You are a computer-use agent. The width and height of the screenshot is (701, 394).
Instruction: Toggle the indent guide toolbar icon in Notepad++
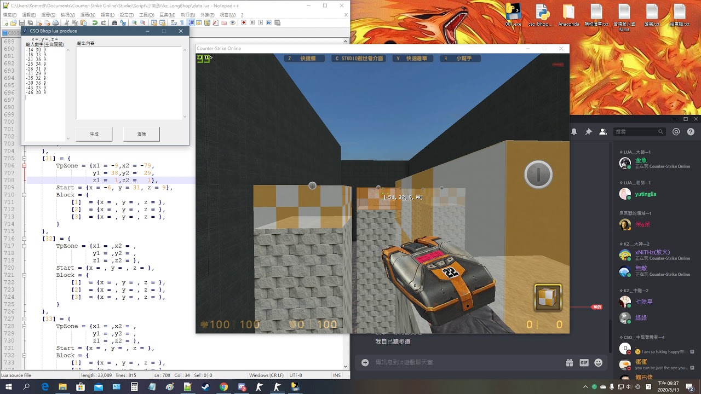(191, 22)
